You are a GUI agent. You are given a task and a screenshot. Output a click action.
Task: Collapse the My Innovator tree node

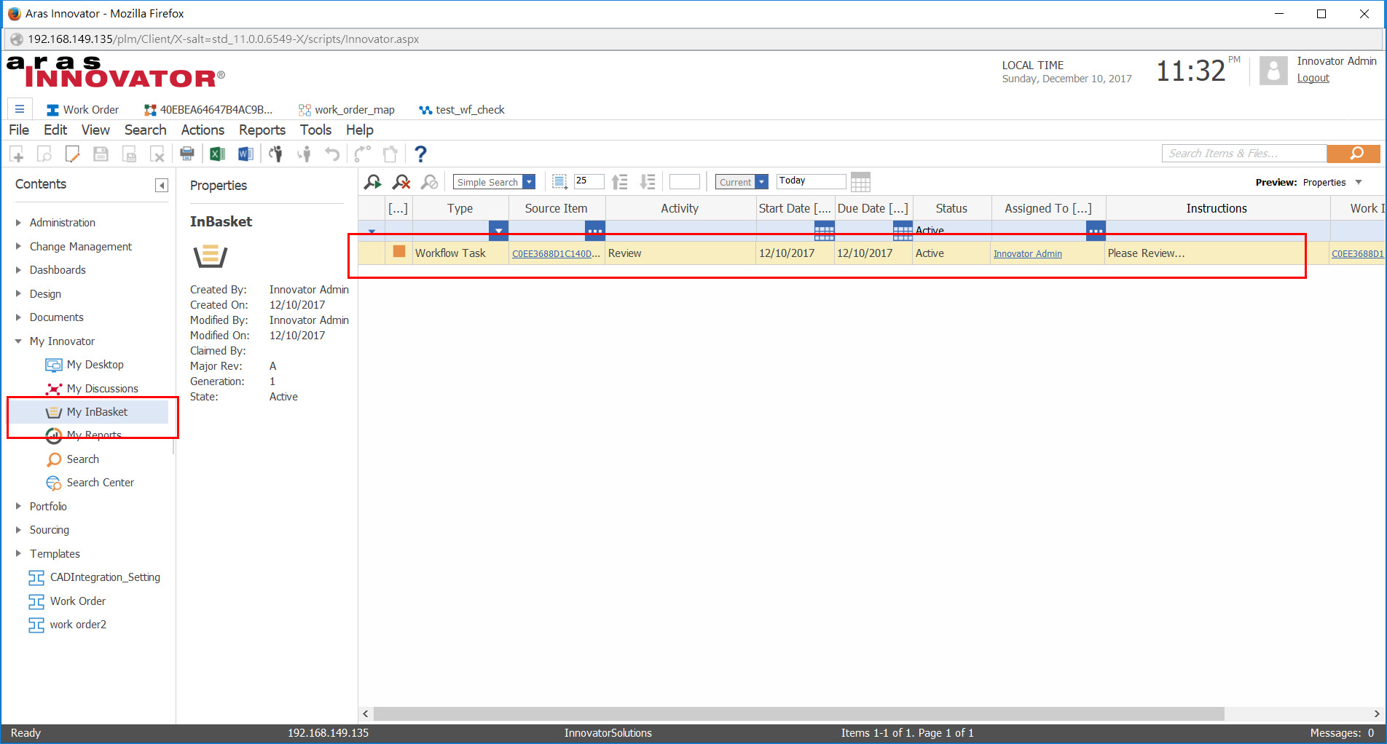(18, 341)
